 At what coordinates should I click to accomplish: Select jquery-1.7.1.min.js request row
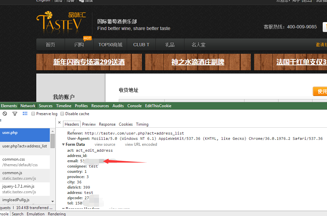(x=25, y=189)
